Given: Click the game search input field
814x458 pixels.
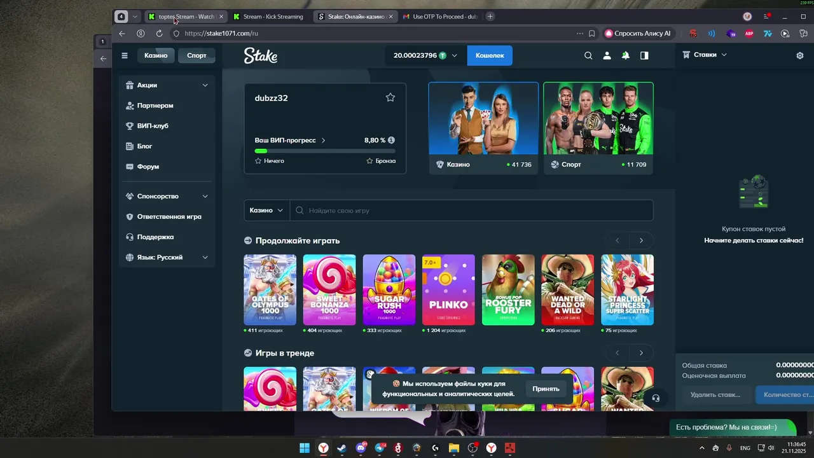Looking at the screenshot, I should click(471, 211).
